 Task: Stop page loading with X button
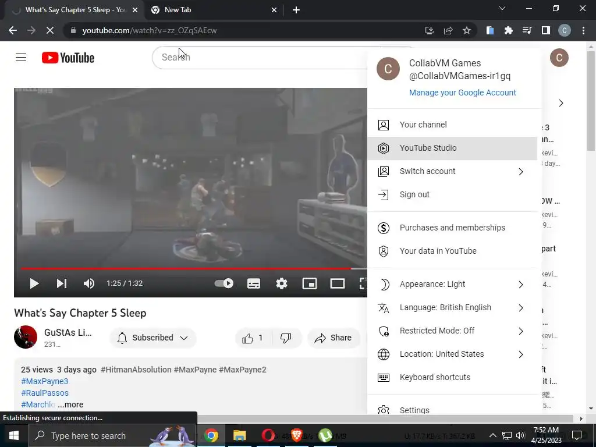[50, 30]
